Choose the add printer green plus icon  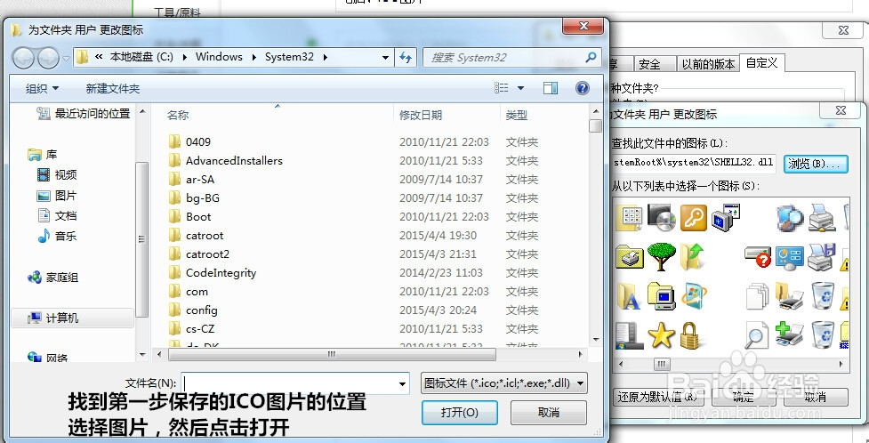coord(789,334)
